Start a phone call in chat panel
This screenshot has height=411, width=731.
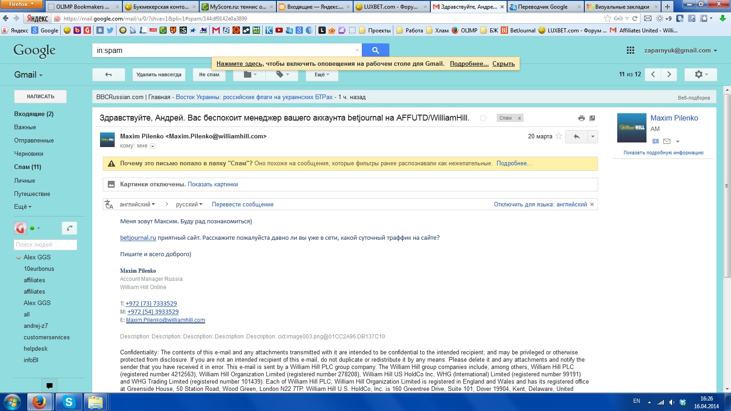click(69, 228)
